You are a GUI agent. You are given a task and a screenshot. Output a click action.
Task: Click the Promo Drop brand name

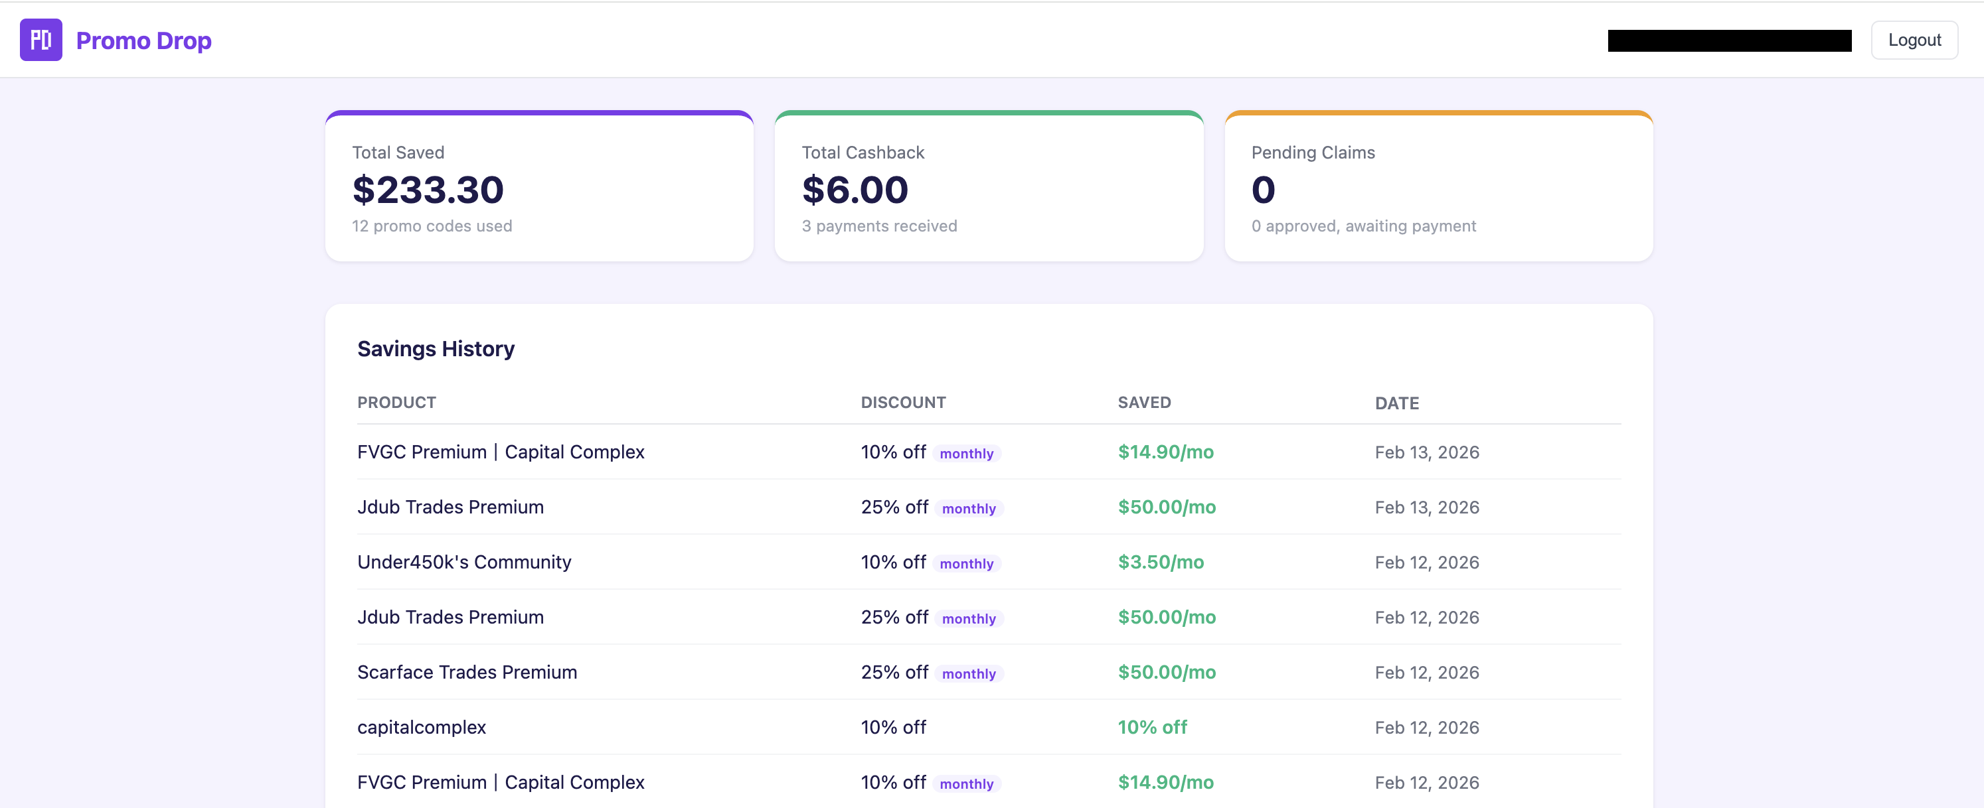pos(143,40)
